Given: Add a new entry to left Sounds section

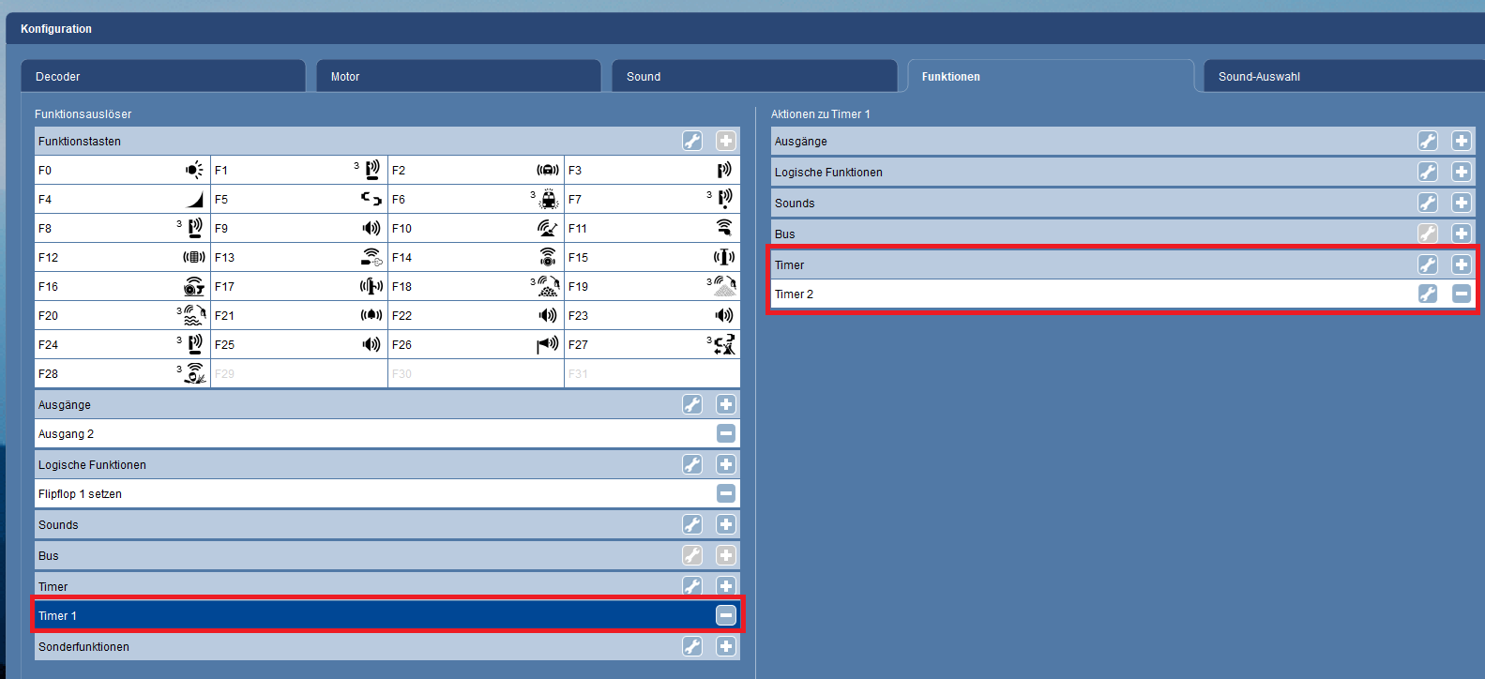Looking at the screenshot, I should (726, 524).
